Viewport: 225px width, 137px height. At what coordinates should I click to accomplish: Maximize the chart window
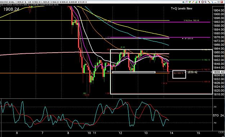[x=219, y=2]
